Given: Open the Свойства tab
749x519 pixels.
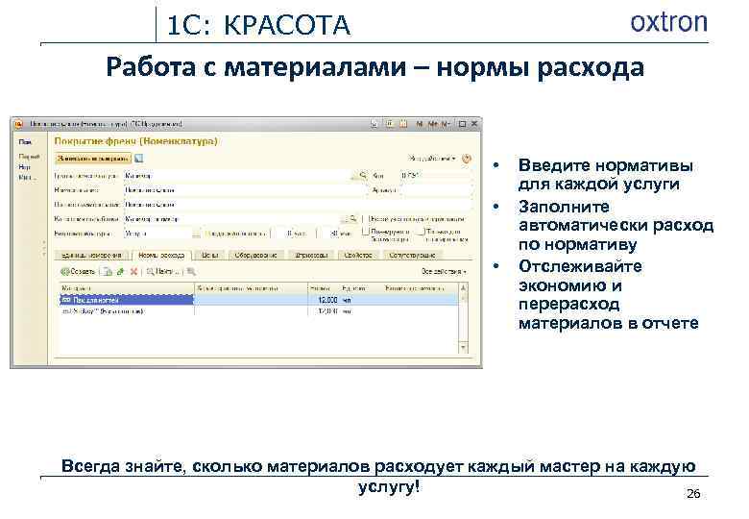Looking at the screenshot, I should pos(358,256).
